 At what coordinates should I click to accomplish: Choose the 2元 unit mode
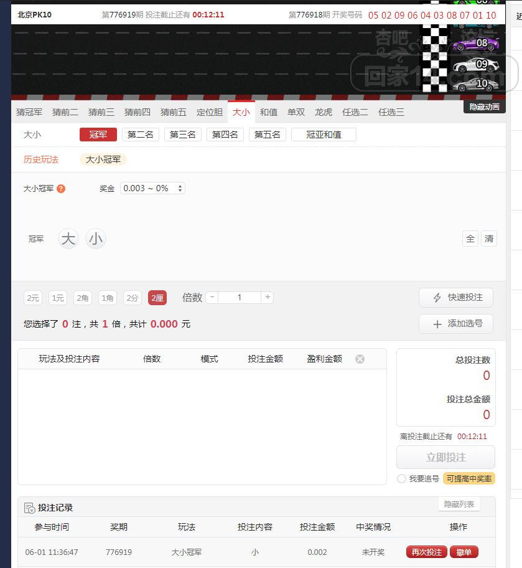pos(32,298)
